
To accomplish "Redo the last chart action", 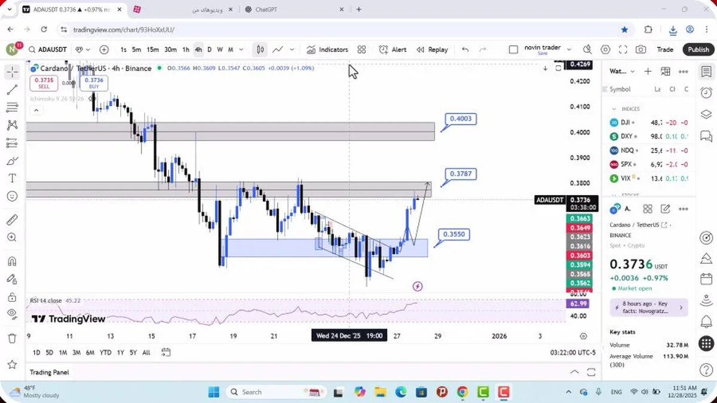I will pos(483,50).
